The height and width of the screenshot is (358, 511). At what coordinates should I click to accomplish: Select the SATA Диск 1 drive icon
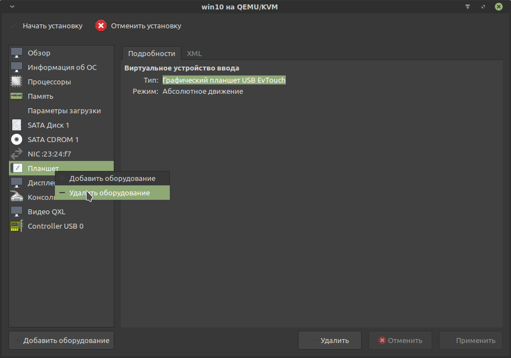pos(17,125)
